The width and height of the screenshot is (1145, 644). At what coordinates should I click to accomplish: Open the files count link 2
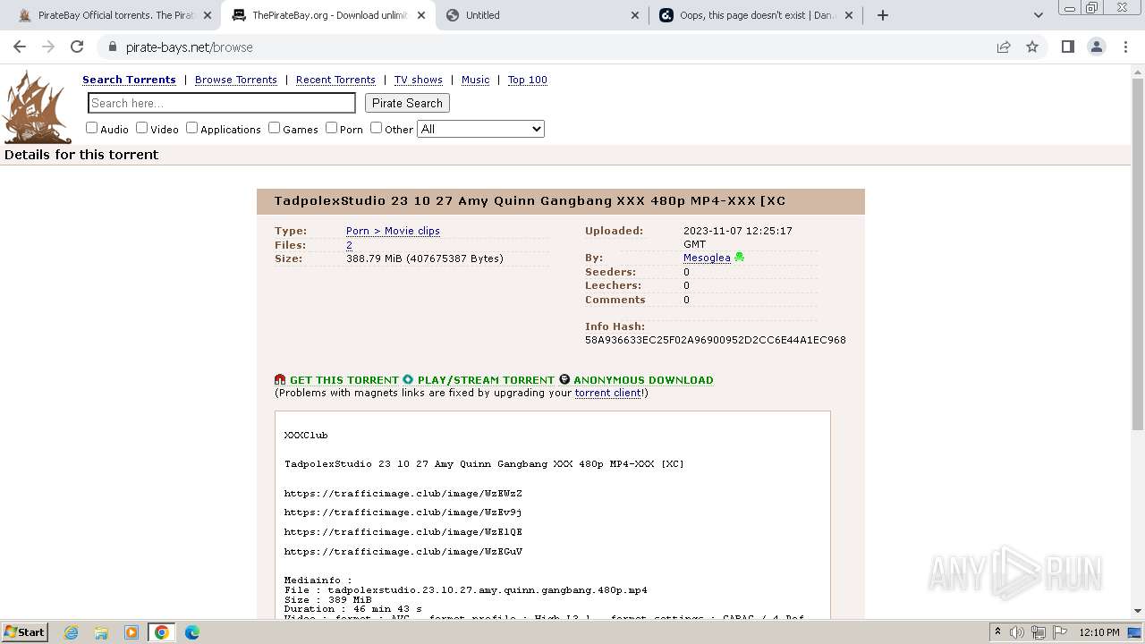click(x=349, y=245)
